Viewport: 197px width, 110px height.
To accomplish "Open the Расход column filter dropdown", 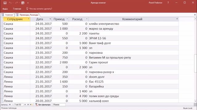I will coord(87,19).
